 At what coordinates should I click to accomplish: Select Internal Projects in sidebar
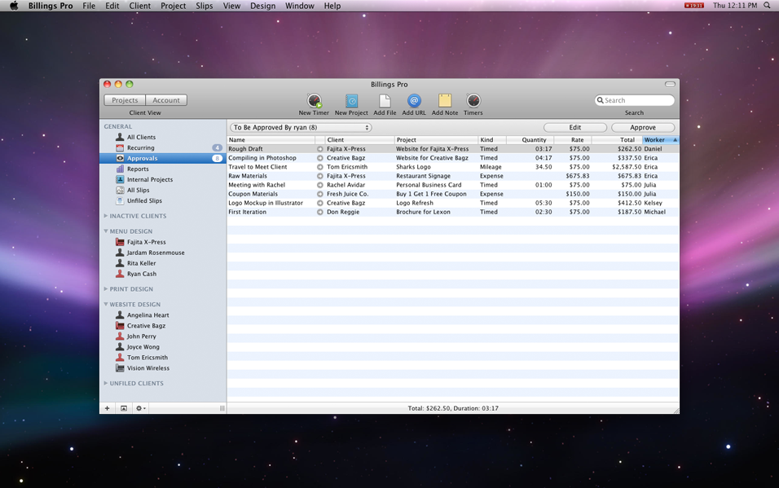150,179
